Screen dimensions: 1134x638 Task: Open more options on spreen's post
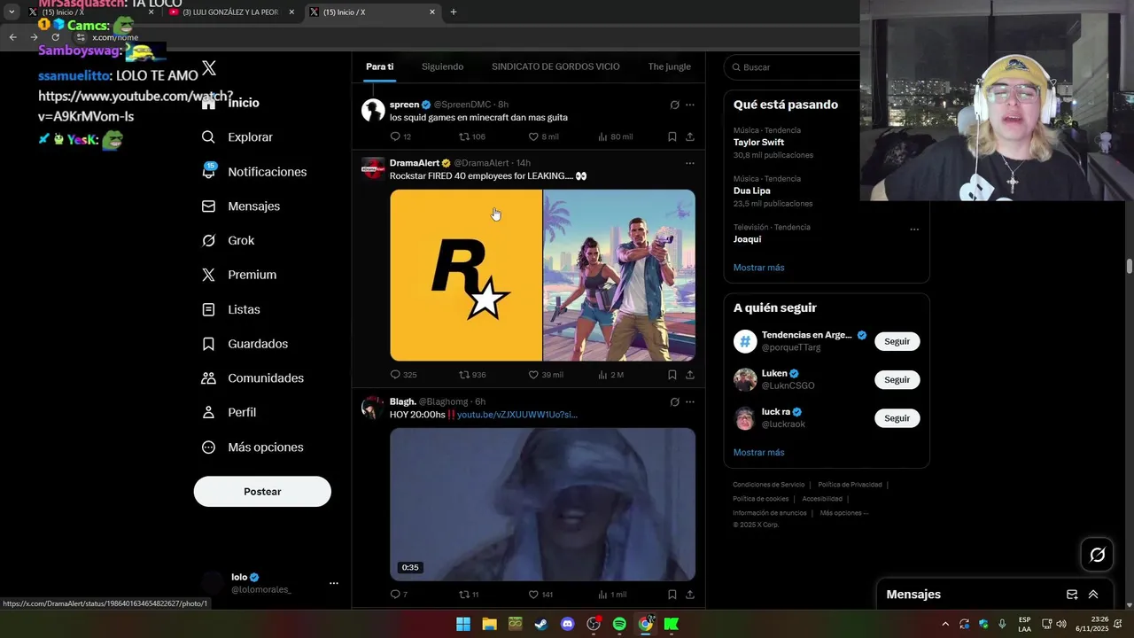tap(690, 105)
